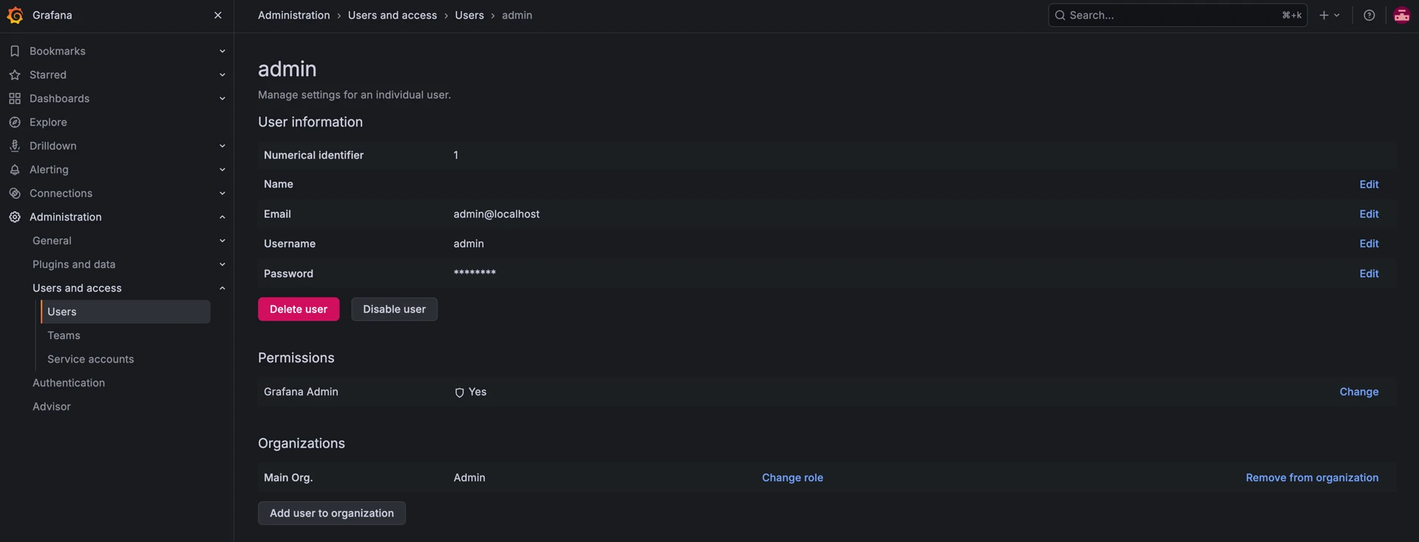Click the Disable user button
This screenshot has width=1419, height=542.
pyautogui.click(x=394, y=309)
